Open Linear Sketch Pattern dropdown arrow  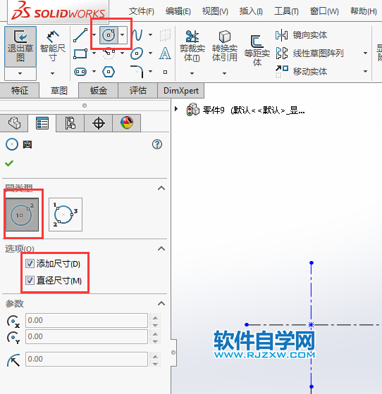pyautogui.click(x=365, y=53)
